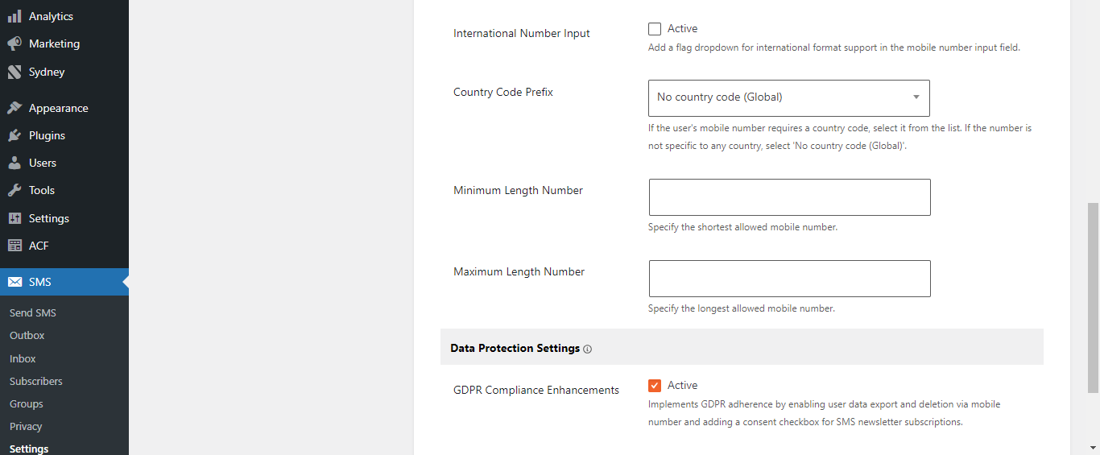This screenshot has width=1100, height=455.
Task: Open Send SMS submenu item
Action: [33, 312]
